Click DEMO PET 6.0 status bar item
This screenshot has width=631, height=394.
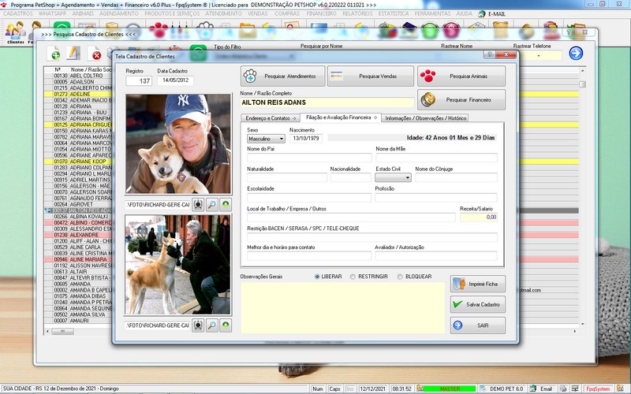[x=502, y=388]
